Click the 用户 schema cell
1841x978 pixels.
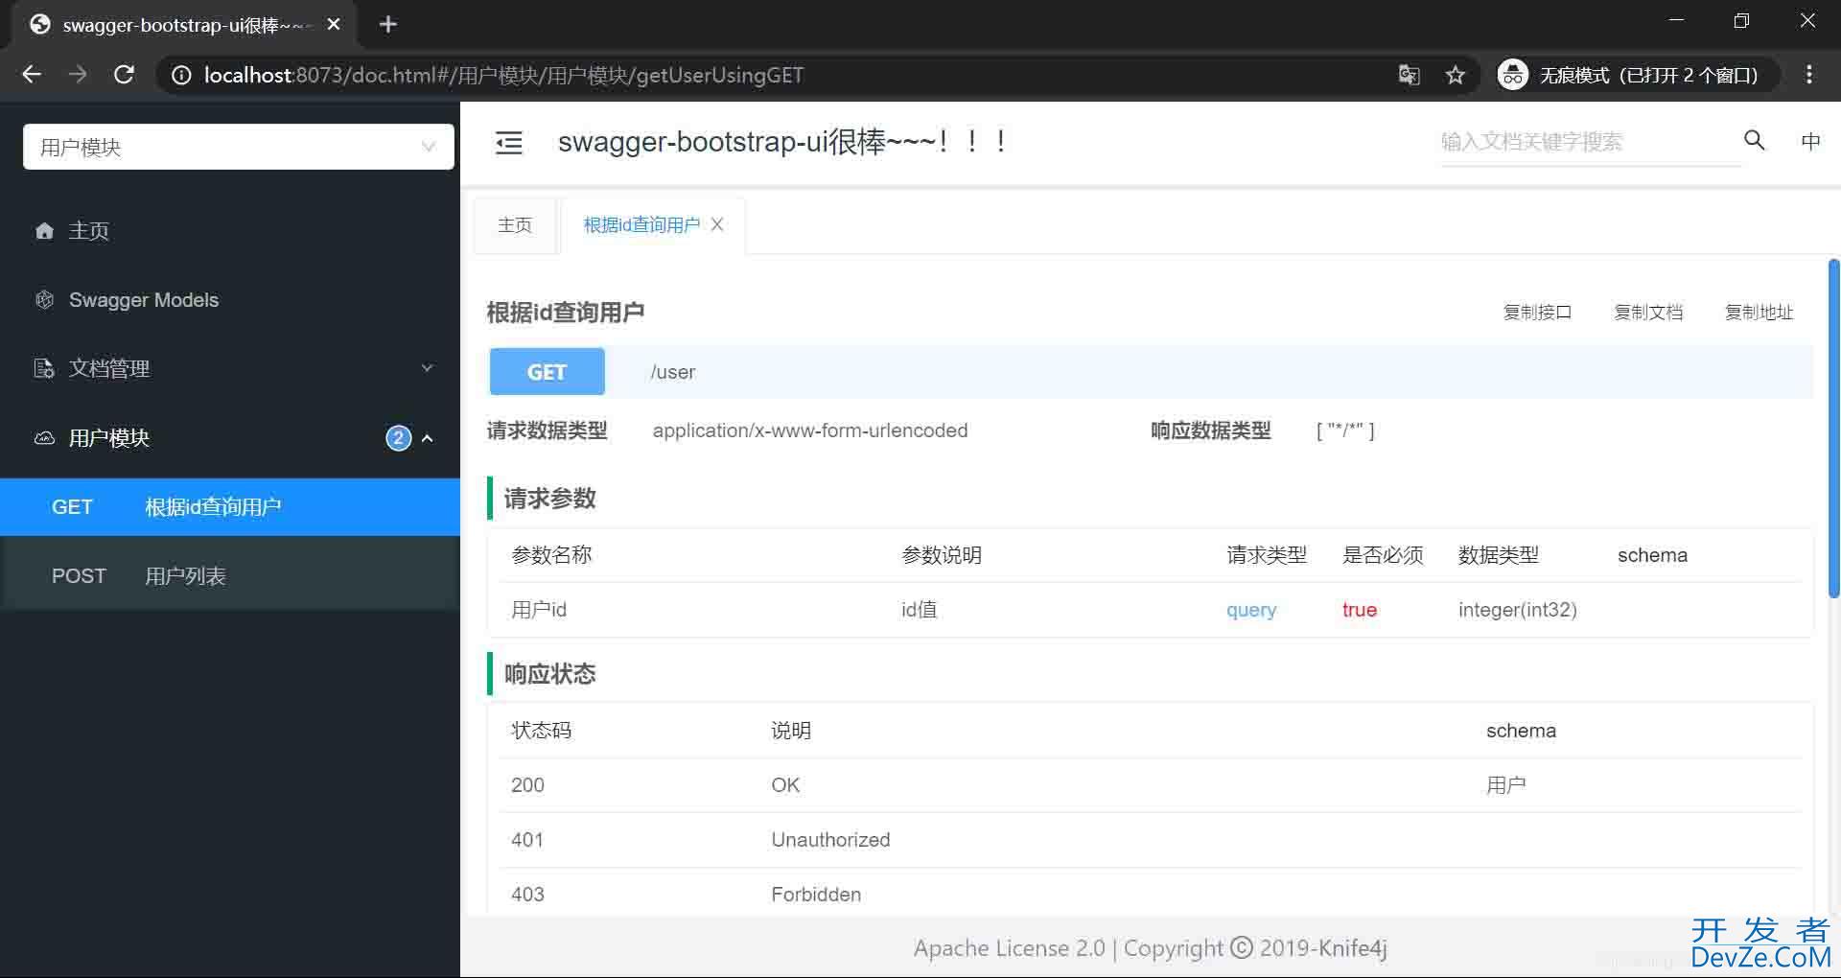point(1505,785)
